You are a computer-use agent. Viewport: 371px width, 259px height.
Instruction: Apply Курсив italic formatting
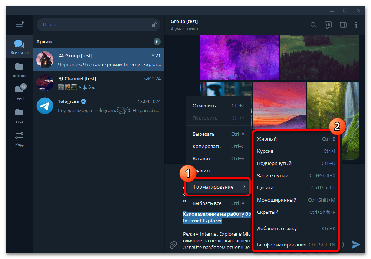[296, 151]
